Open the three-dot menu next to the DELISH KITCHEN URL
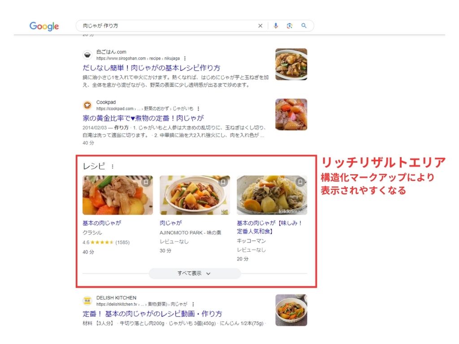 pyautogui.click(x=193, y=304)
